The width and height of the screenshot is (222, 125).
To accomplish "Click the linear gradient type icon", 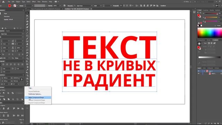I will [208, 43].
